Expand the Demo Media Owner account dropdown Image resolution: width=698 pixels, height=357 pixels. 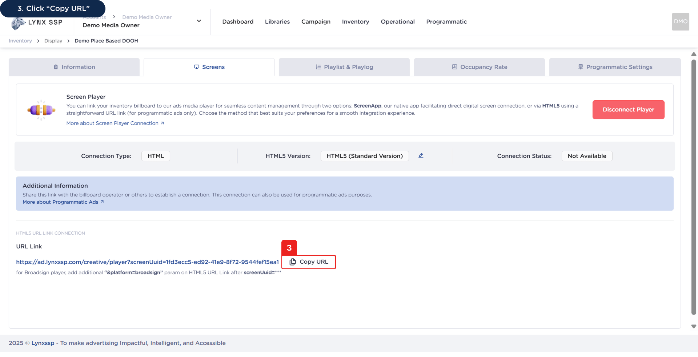(x=199, y=21)
